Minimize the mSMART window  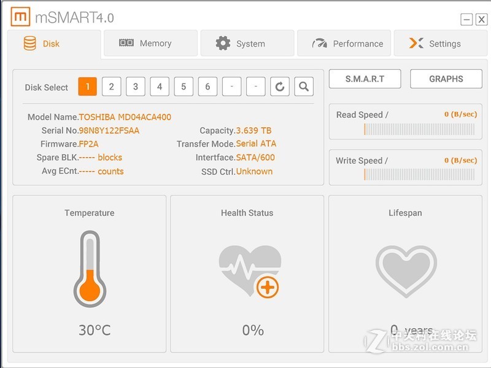click(466, 20)
